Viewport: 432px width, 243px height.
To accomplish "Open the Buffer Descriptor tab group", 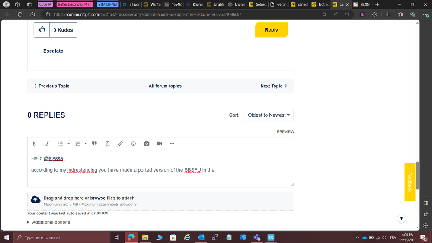I will pyautogui.click(x=75, y=4).
